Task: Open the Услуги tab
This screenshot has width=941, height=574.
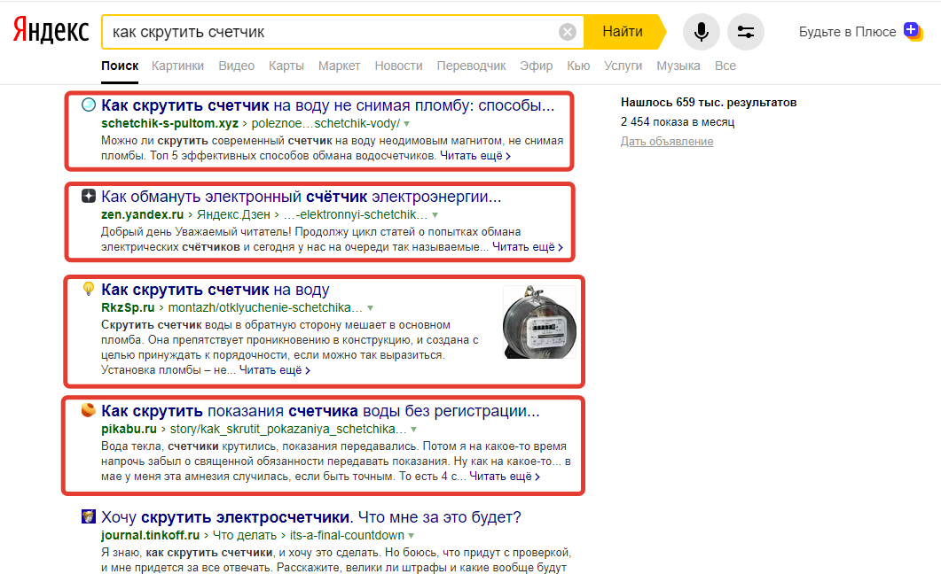Action: tap(623, 66)
